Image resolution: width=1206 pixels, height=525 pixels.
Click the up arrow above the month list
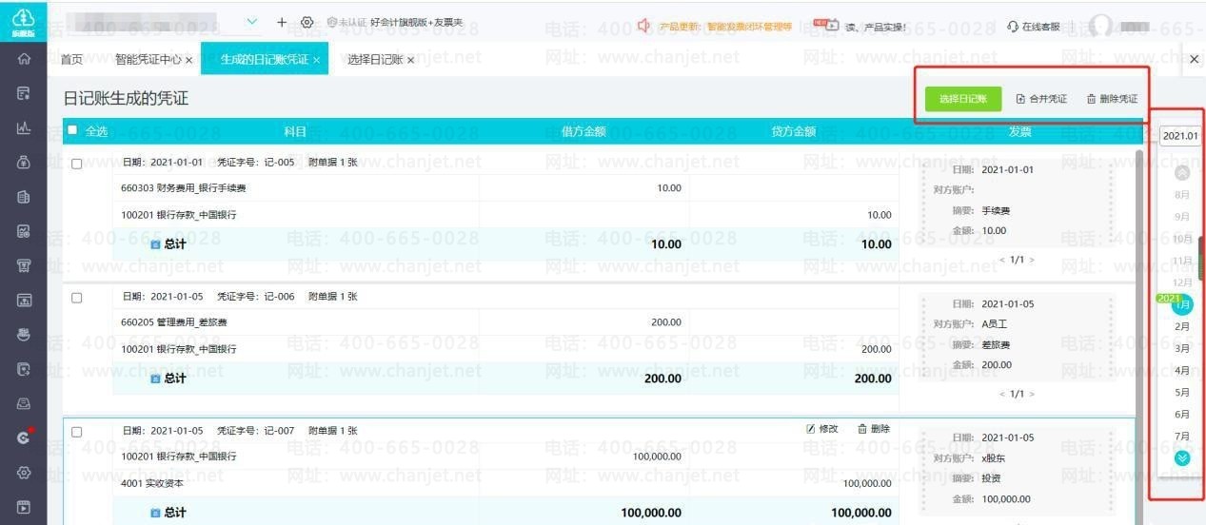(x=1182, y=173)
